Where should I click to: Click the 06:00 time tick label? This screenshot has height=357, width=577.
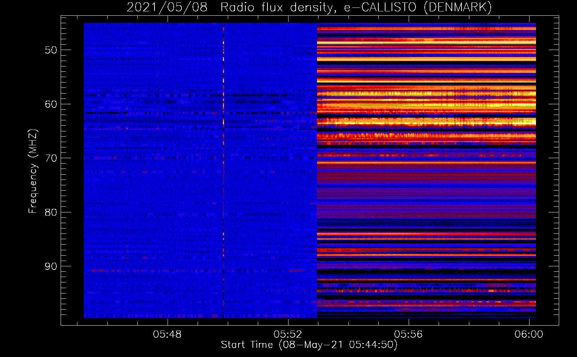click(x=529, y=335)
